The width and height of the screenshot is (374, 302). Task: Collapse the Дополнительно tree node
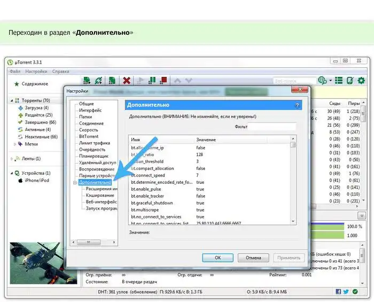[75, 182]
